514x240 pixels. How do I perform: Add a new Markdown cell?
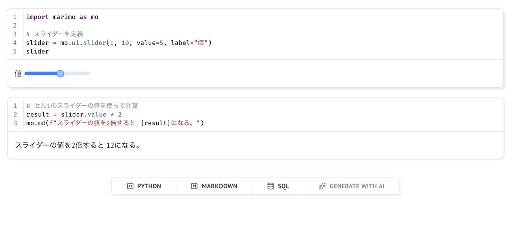[214, 186]
